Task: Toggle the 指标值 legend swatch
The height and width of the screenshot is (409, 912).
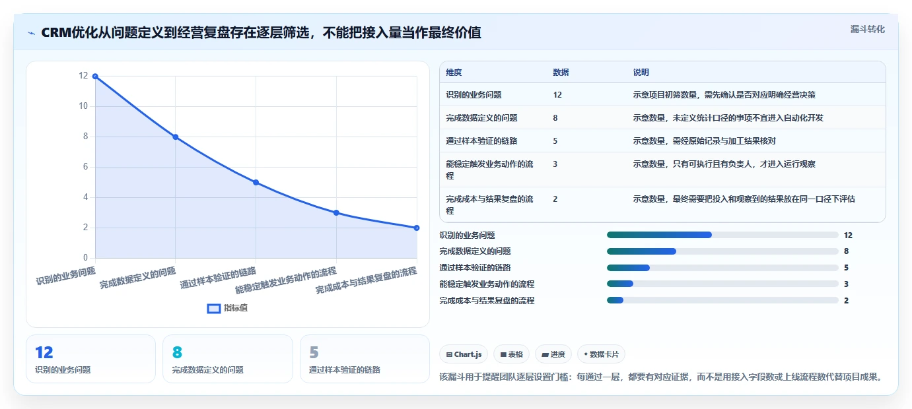Action: coord(214,308)
